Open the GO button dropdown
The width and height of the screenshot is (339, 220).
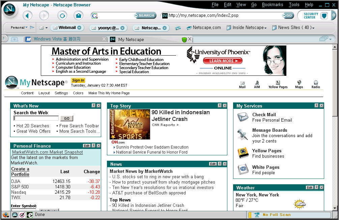point(284,15)
